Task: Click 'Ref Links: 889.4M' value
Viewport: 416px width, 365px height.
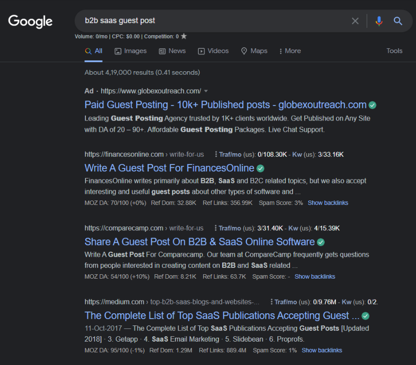Action: point(222,350)
